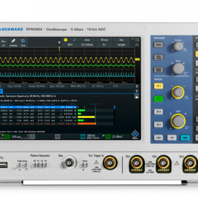Image resolution: width=198 pixels, height=198 pixels.
Task: Click the front-panel USB port
Action: (3, 165)
